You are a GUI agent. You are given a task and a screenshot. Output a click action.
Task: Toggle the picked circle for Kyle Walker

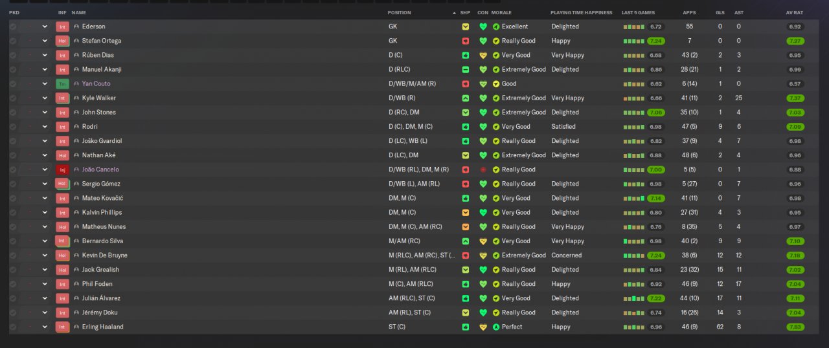click(x=13, y=98)
